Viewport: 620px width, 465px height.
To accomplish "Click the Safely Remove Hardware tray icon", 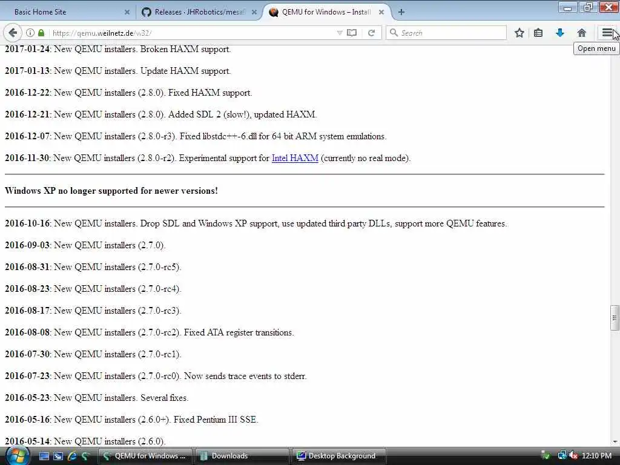I will pos(546,456).
